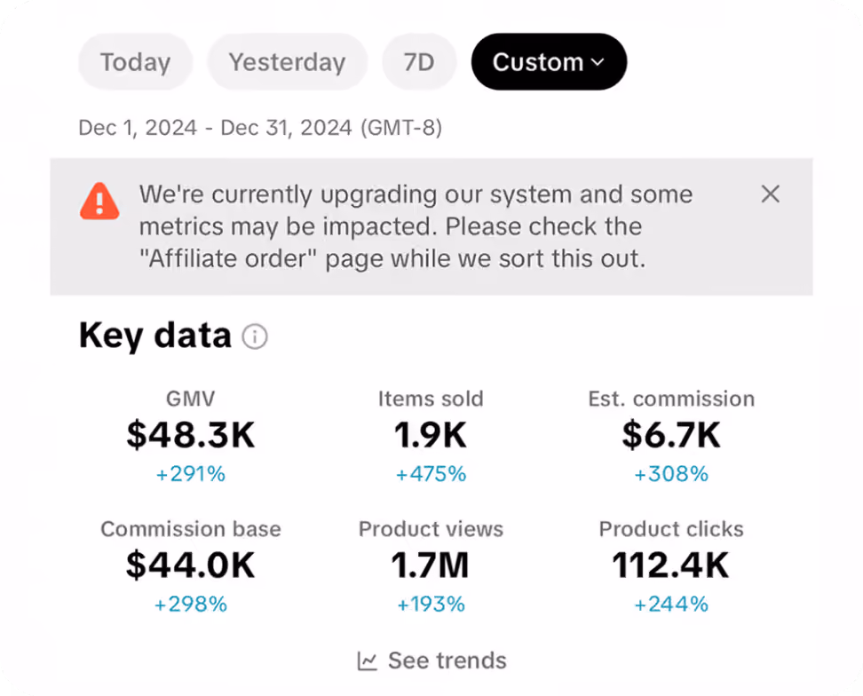Click the Key data heading
Image resolution: width=863 pixels, height=696 pixels.
[x=155, y=335]
